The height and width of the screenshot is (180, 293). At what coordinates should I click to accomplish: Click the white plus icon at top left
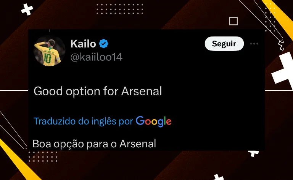pos(27,9)
